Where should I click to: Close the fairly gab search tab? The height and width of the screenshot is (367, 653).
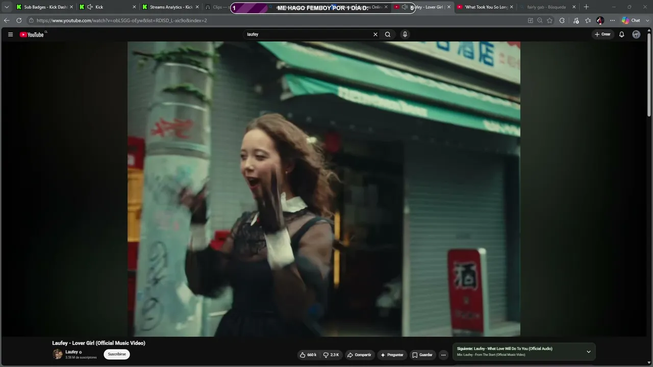pos(574,7)
